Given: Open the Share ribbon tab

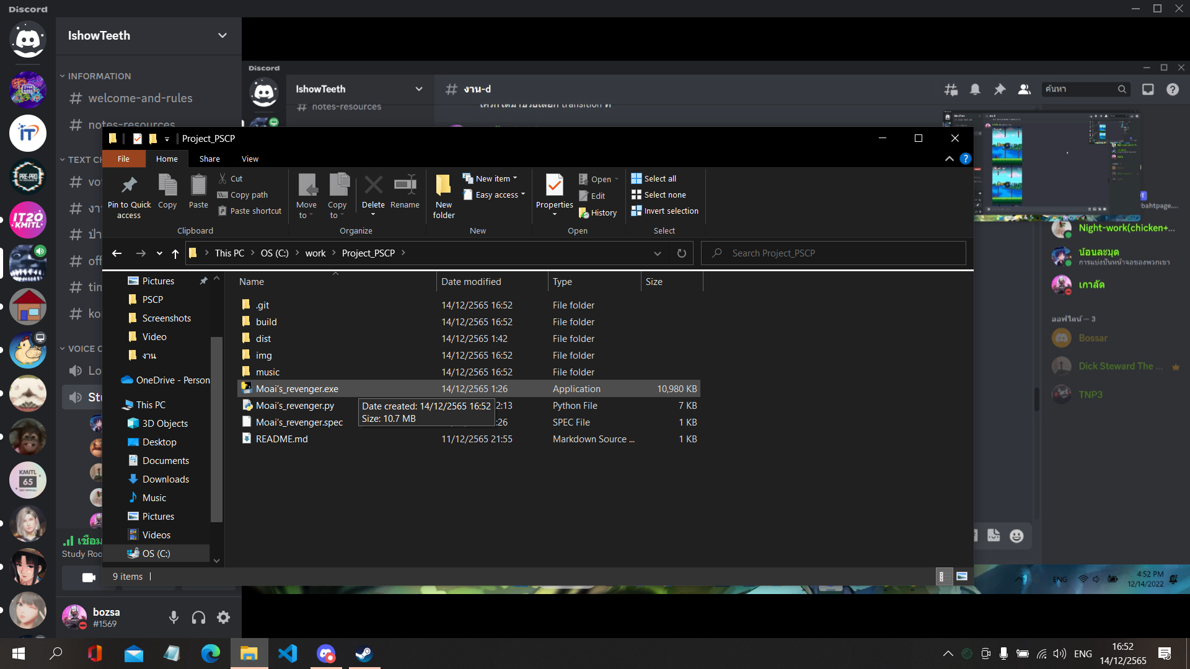Looking at the screenshot, I should coord(209,159).
